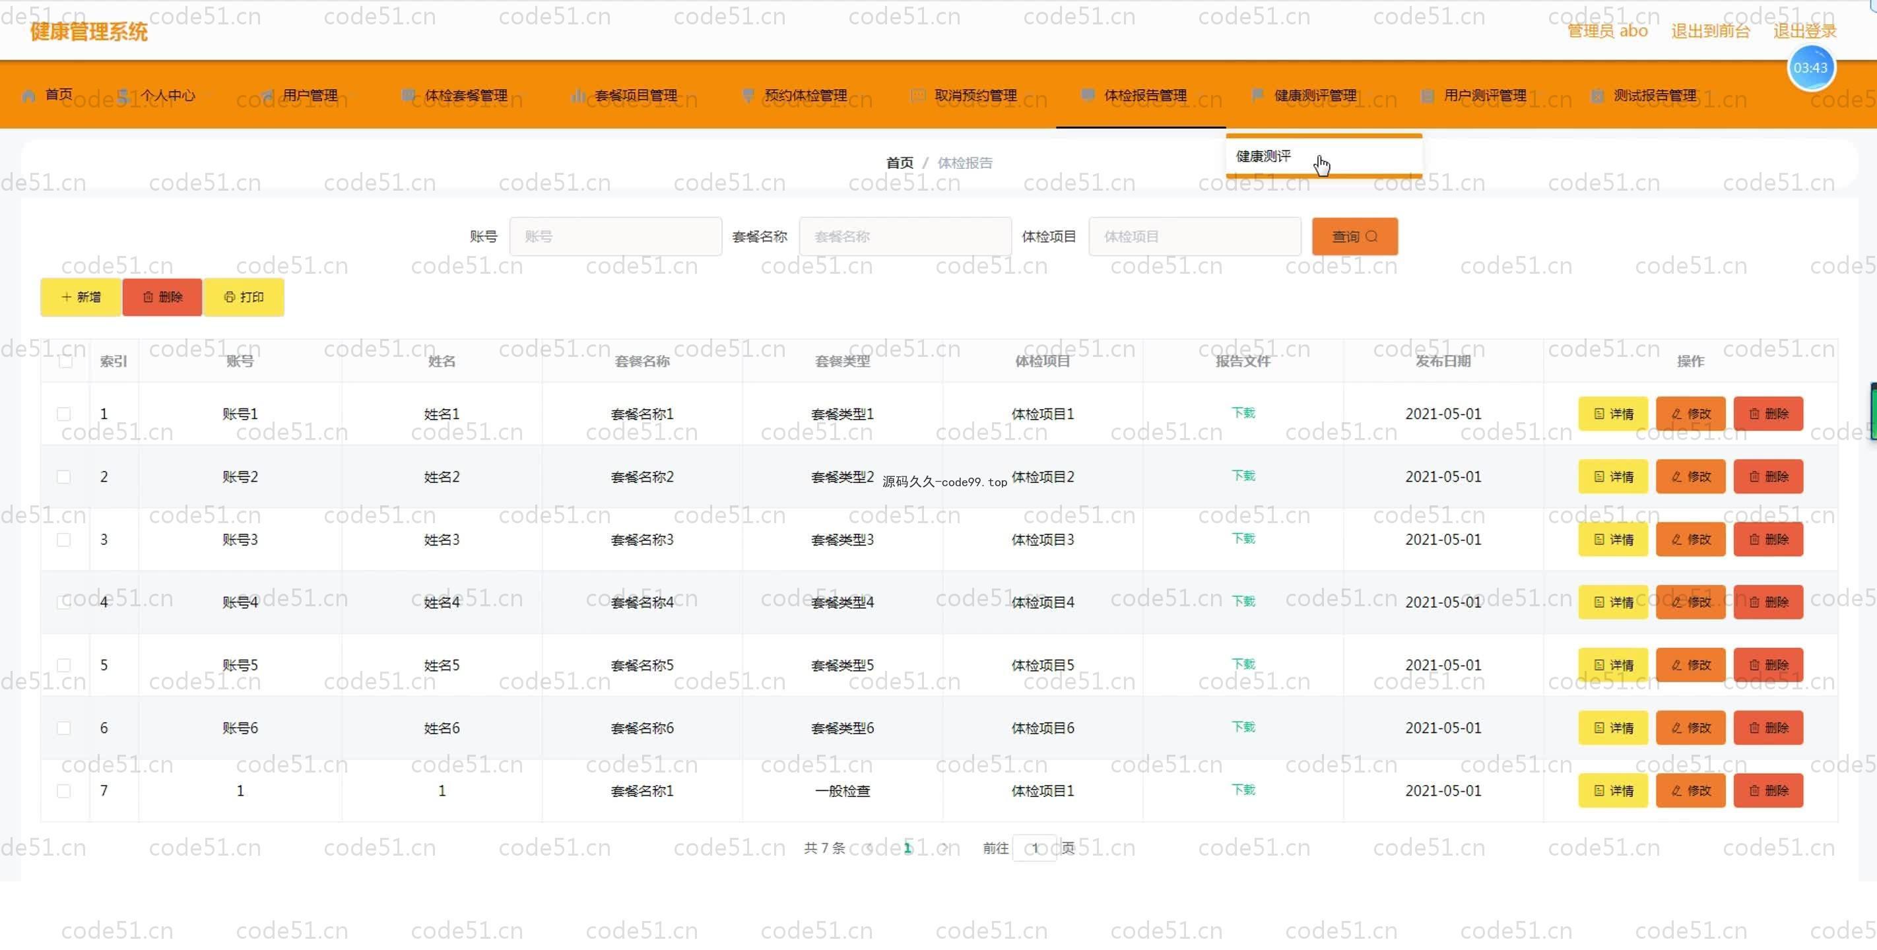
Task: Click 退出登录 to log out
Action: click(x=1804, y=30)
